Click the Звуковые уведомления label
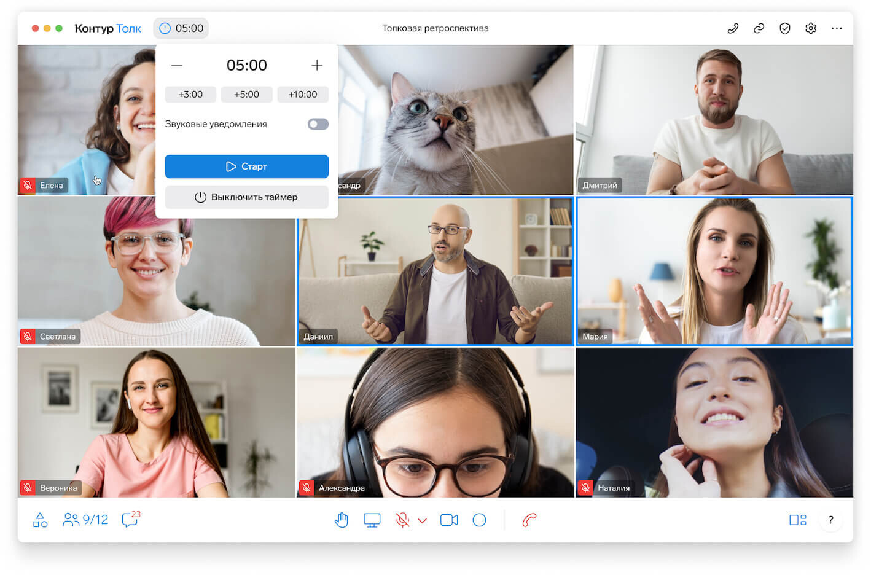The image size is (871, 575). [216, 124]
